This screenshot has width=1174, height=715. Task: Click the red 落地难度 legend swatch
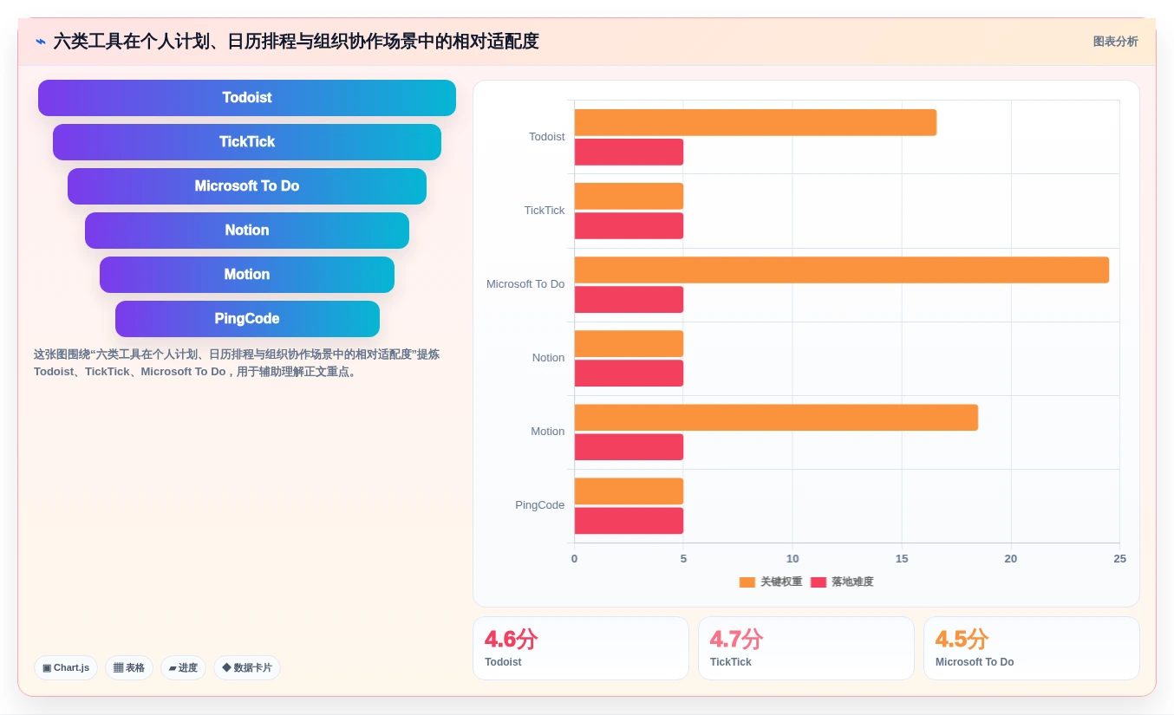click(819, 582)
